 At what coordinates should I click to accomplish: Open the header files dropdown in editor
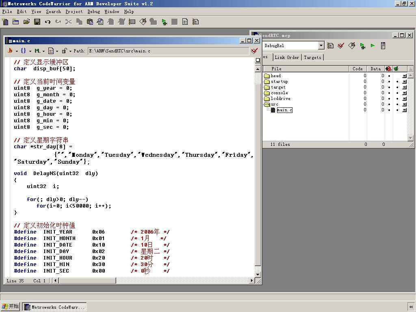coord(11,51)
